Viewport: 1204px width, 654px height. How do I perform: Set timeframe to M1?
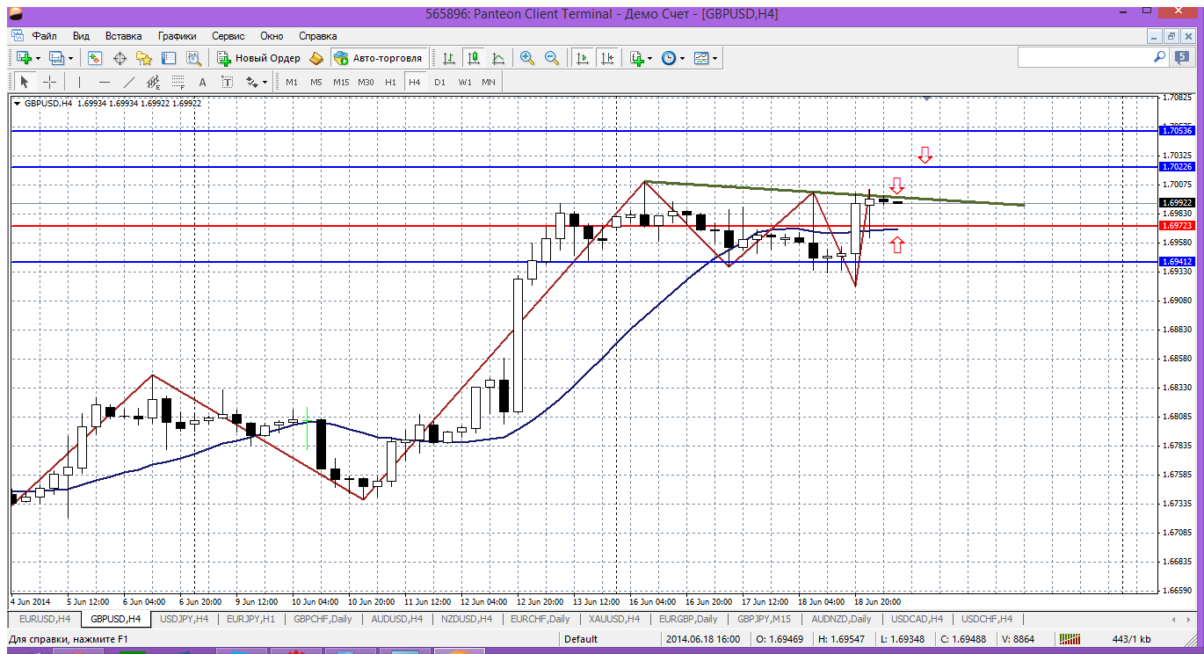[x=292, y=82]
